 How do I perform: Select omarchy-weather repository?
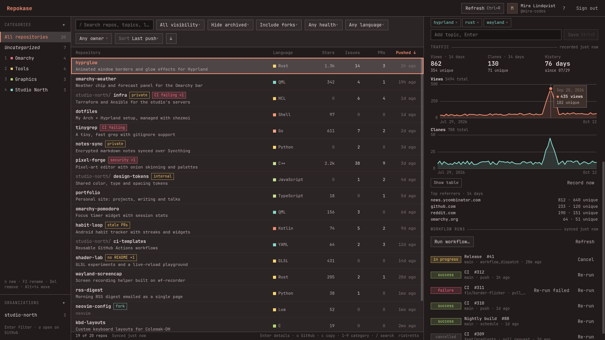(247, 82)
